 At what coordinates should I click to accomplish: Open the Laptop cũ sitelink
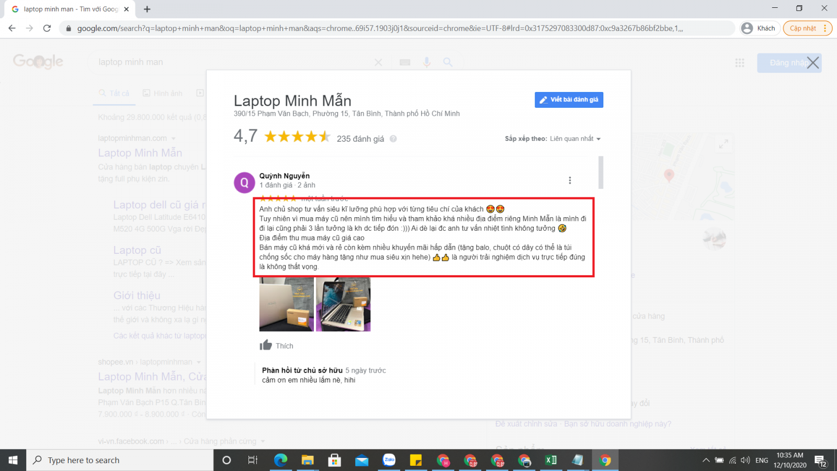137,250
